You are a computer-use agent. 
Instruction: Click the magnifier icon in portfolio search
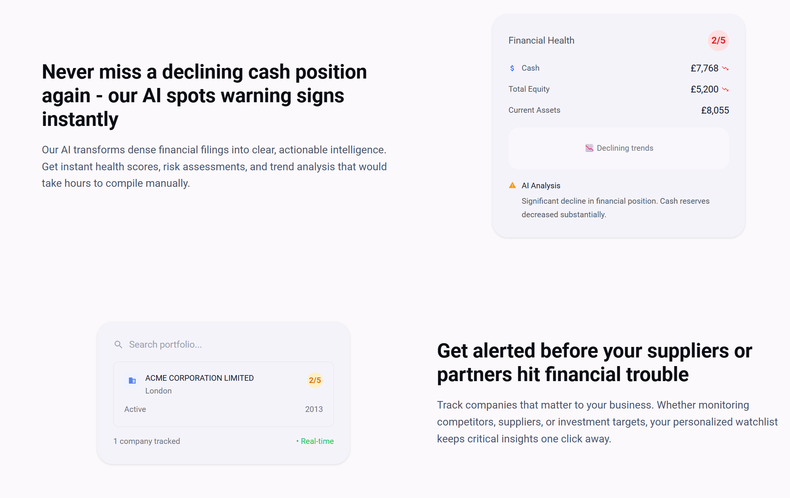point(118,344)
